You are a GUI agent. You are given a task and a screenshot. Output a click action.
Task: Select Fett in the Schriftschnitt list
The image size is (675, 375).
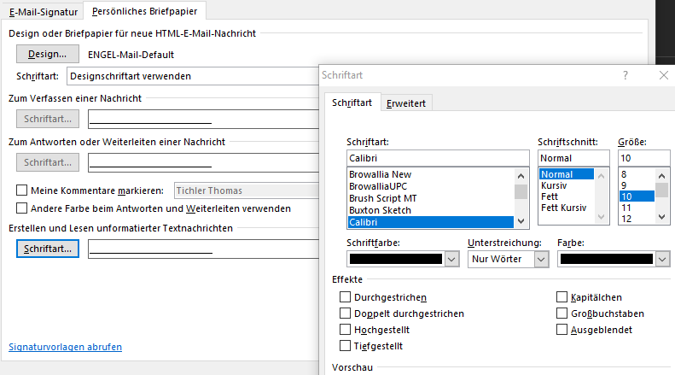point(549,197)
